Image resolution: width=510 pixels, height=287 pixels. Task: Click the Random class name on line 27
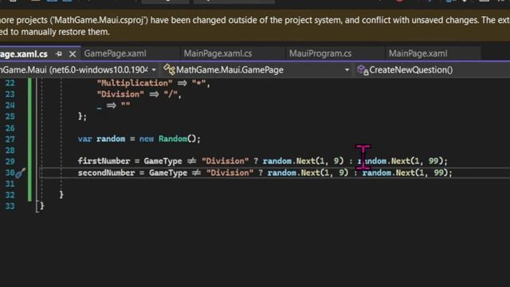coord(173,139)
